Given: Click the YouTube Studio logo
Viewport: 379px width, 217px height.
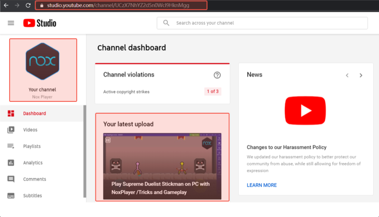Looking at the screenshot, I should coord(39,23).
